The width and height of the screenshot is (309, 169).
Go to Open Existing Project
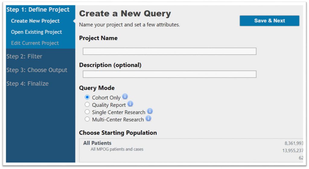pos(37,32)
